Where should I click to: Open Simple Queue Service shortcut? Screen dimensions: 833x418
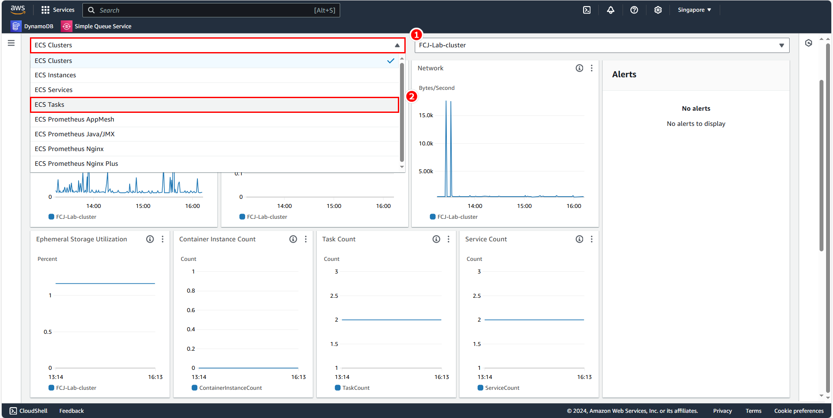pyautogui.click(x=96, y=26)
